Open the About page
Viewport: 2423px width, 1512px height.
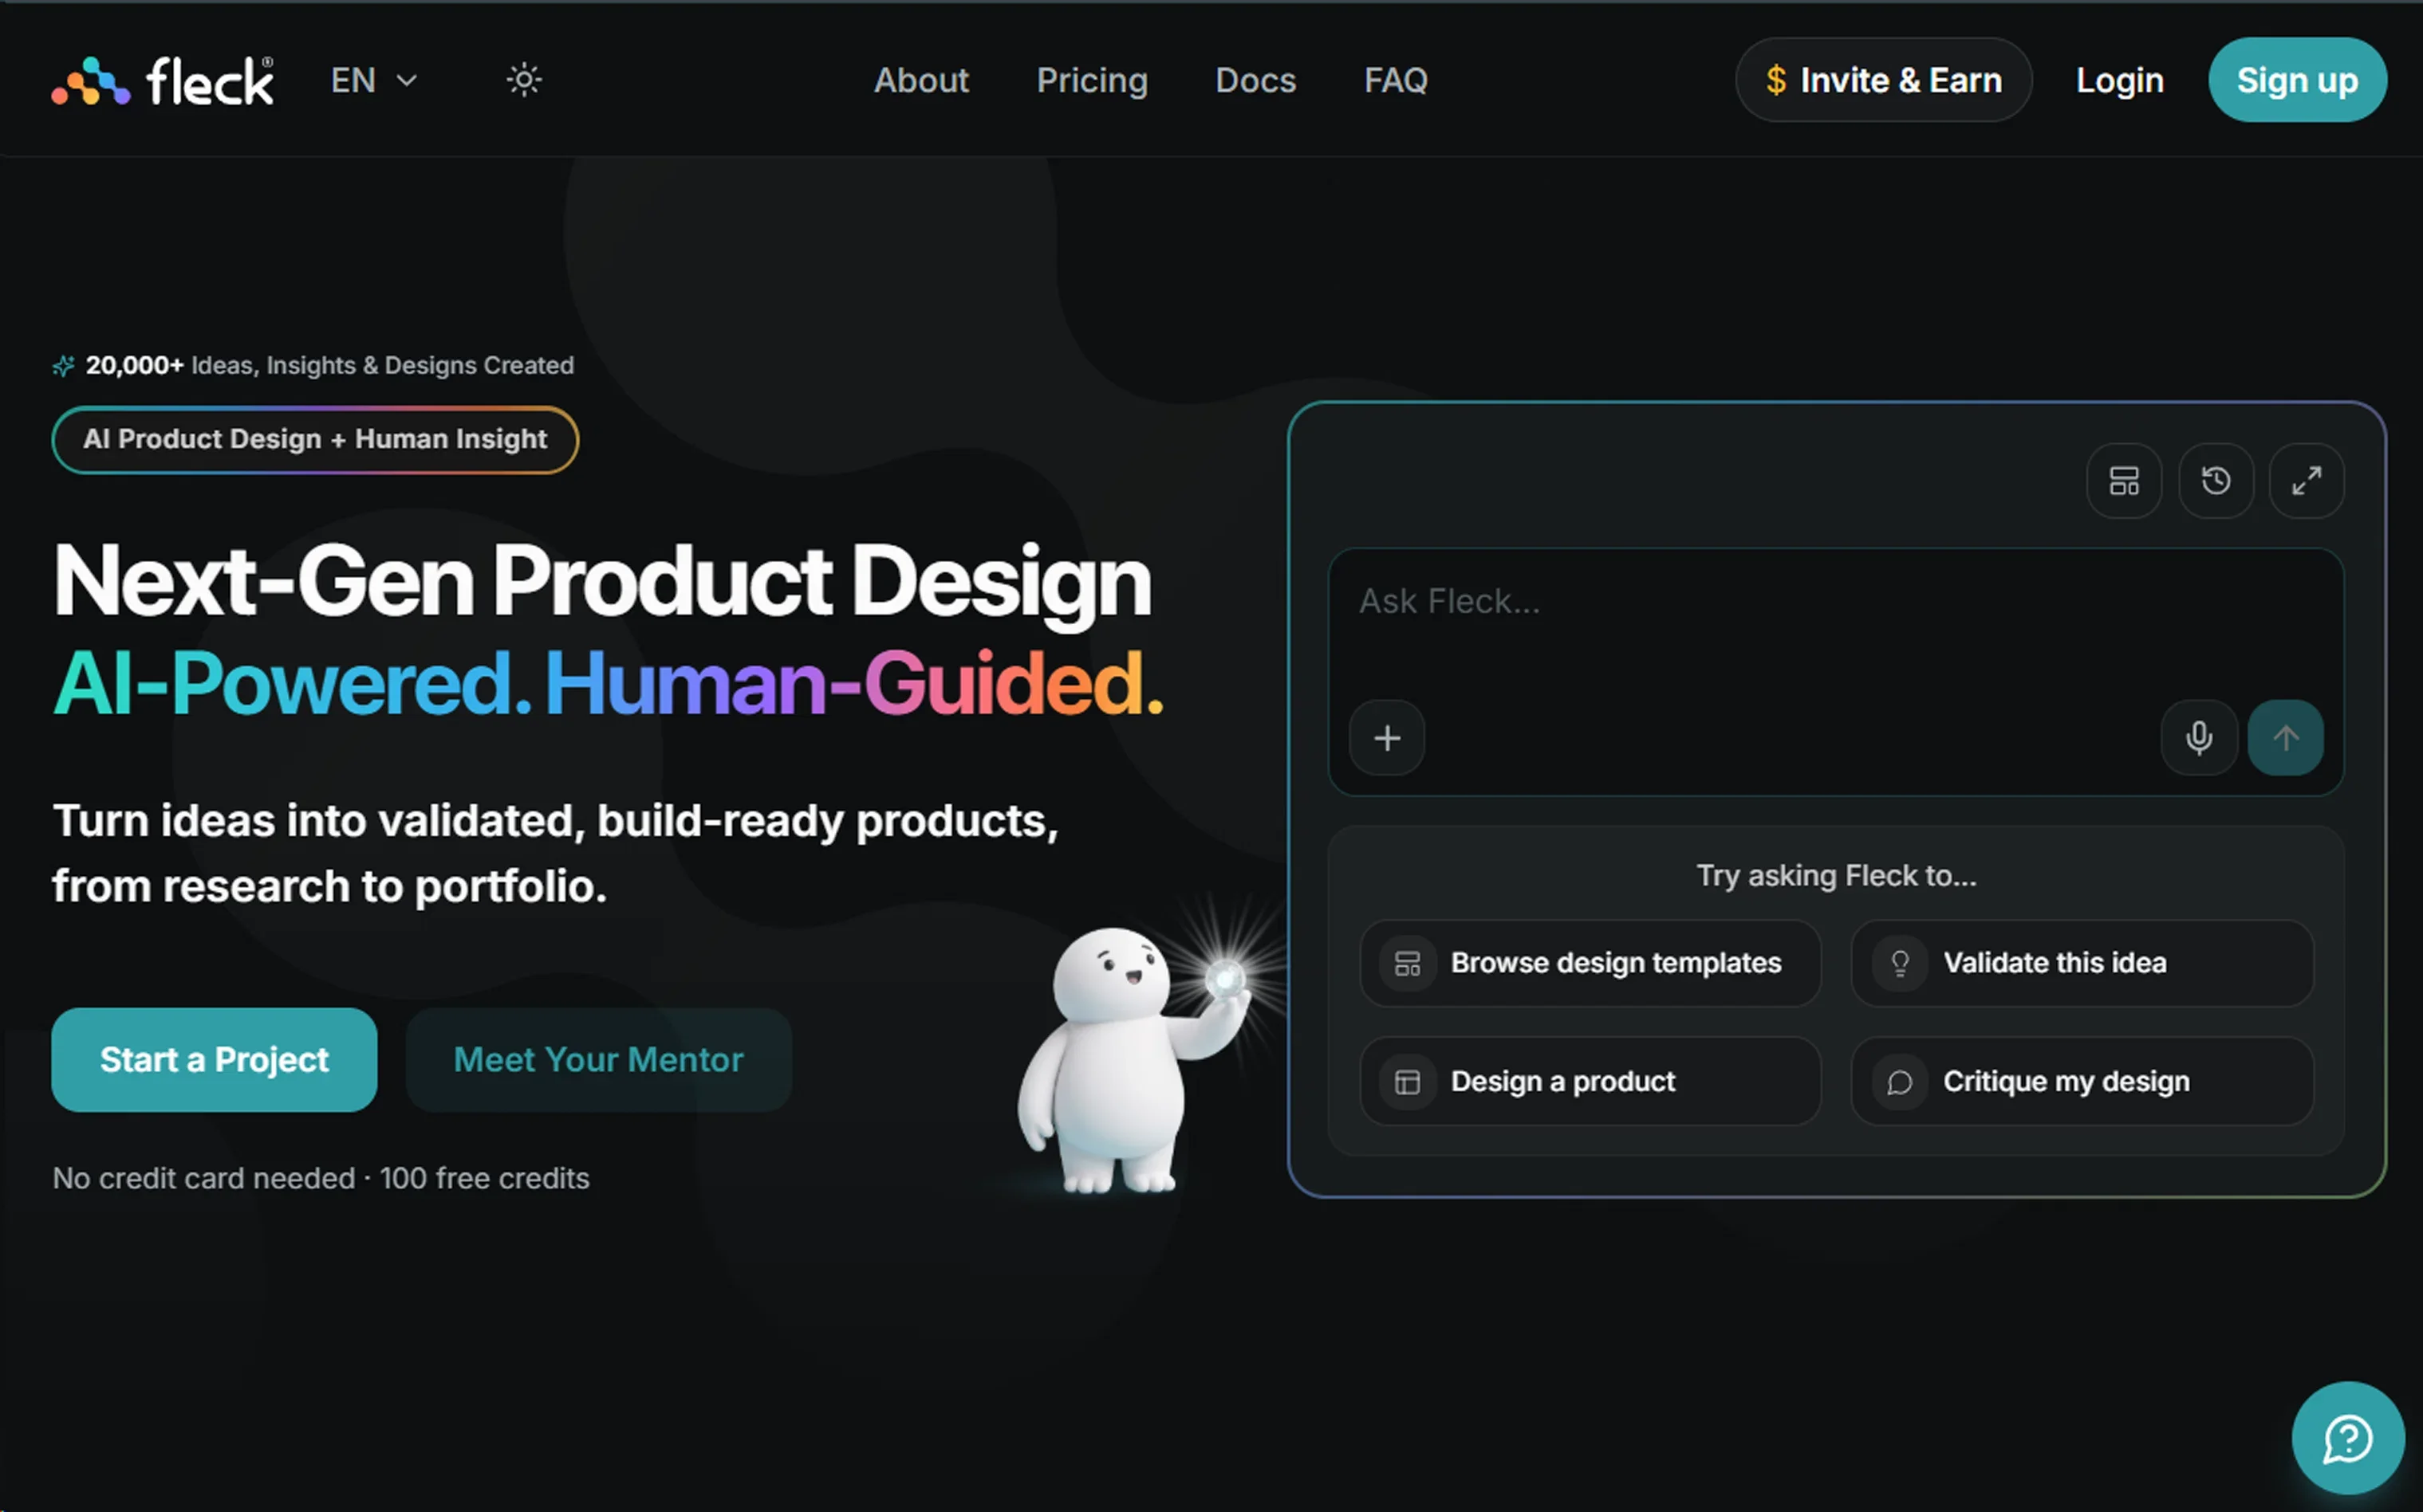[x=920, y=80]
